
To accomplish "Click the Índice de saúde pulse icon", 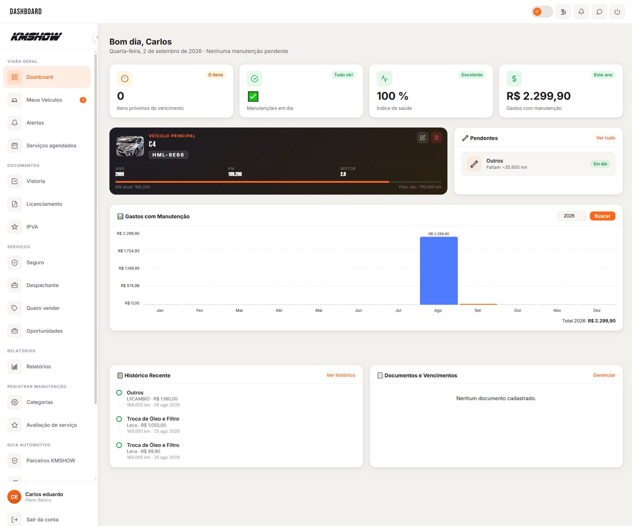I will pyautogui.click(x=384, y=79).
